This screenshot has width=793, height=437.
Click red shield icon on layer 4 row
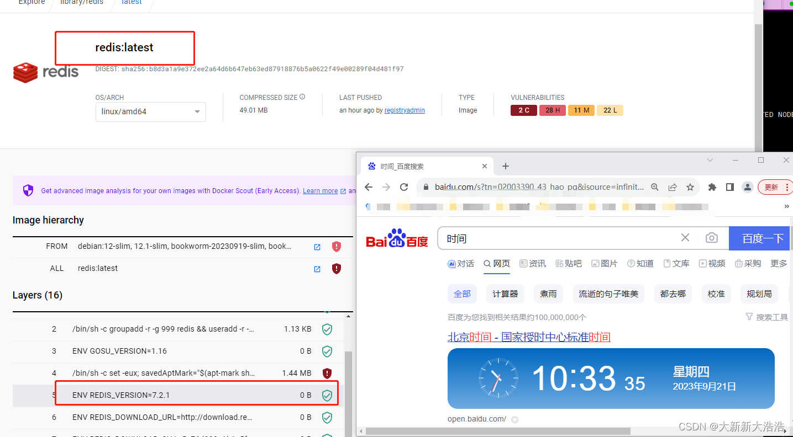[x=327, y=374]
